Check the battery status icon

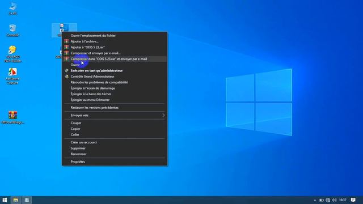322,200
